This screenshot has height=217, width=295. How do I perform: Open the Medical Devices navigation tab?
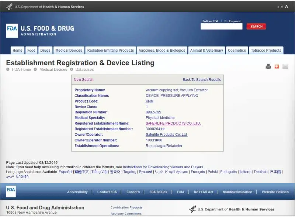point(69,51)
